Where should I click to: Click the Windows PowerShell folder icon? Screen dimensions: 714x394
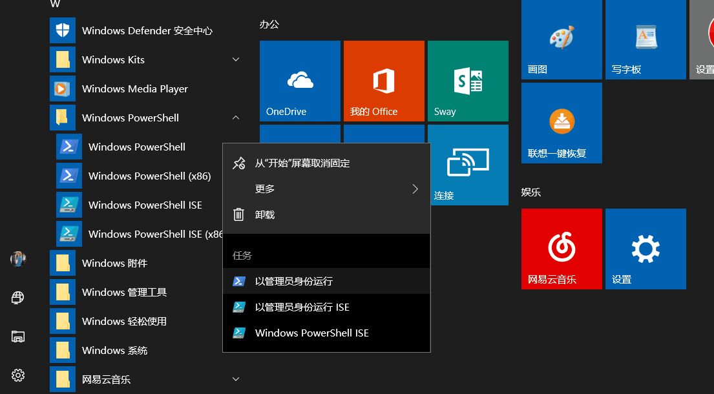pyautogui.click(x=63, y=118)
